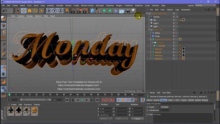The width and height of the screenshot is (220, 124).
Task: Click the Undo arrow icon
Action: 5,11
